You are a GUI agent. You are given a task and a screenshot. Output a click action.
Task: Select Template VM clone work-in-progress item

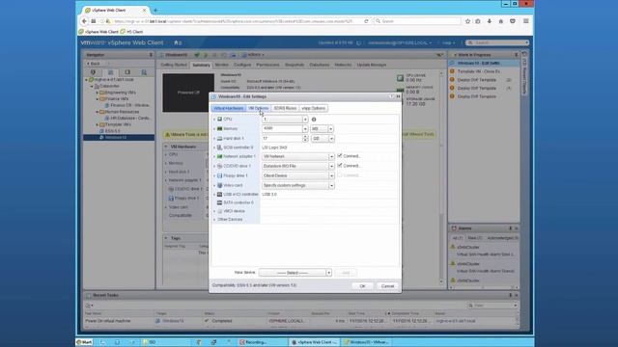478,71
